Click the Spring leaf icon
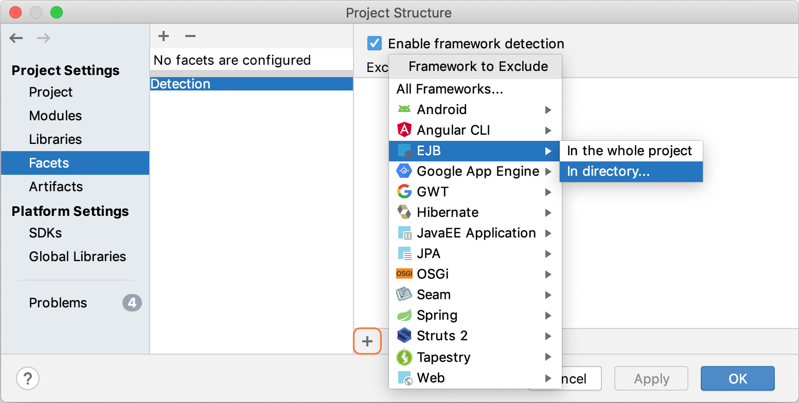The height and width of the screenshot is (403, 799). pos(404,315)
